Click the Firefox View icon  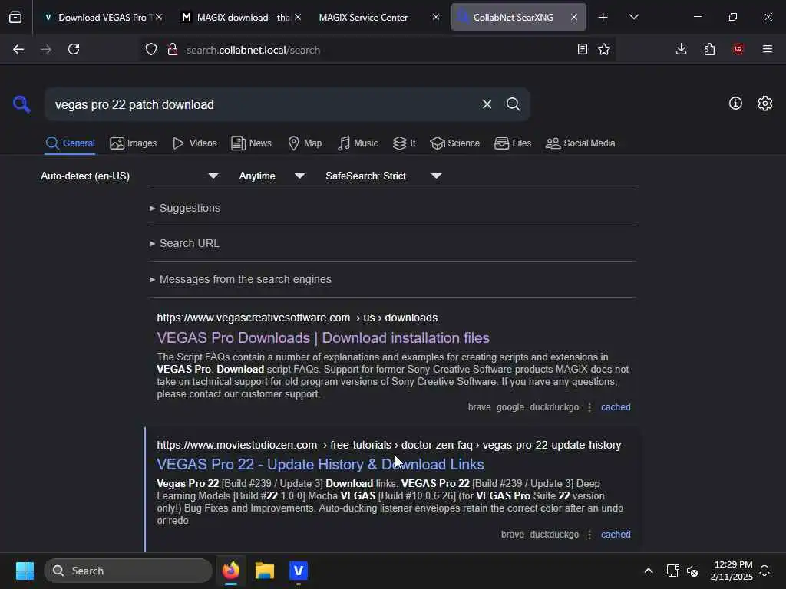point(15,17)
